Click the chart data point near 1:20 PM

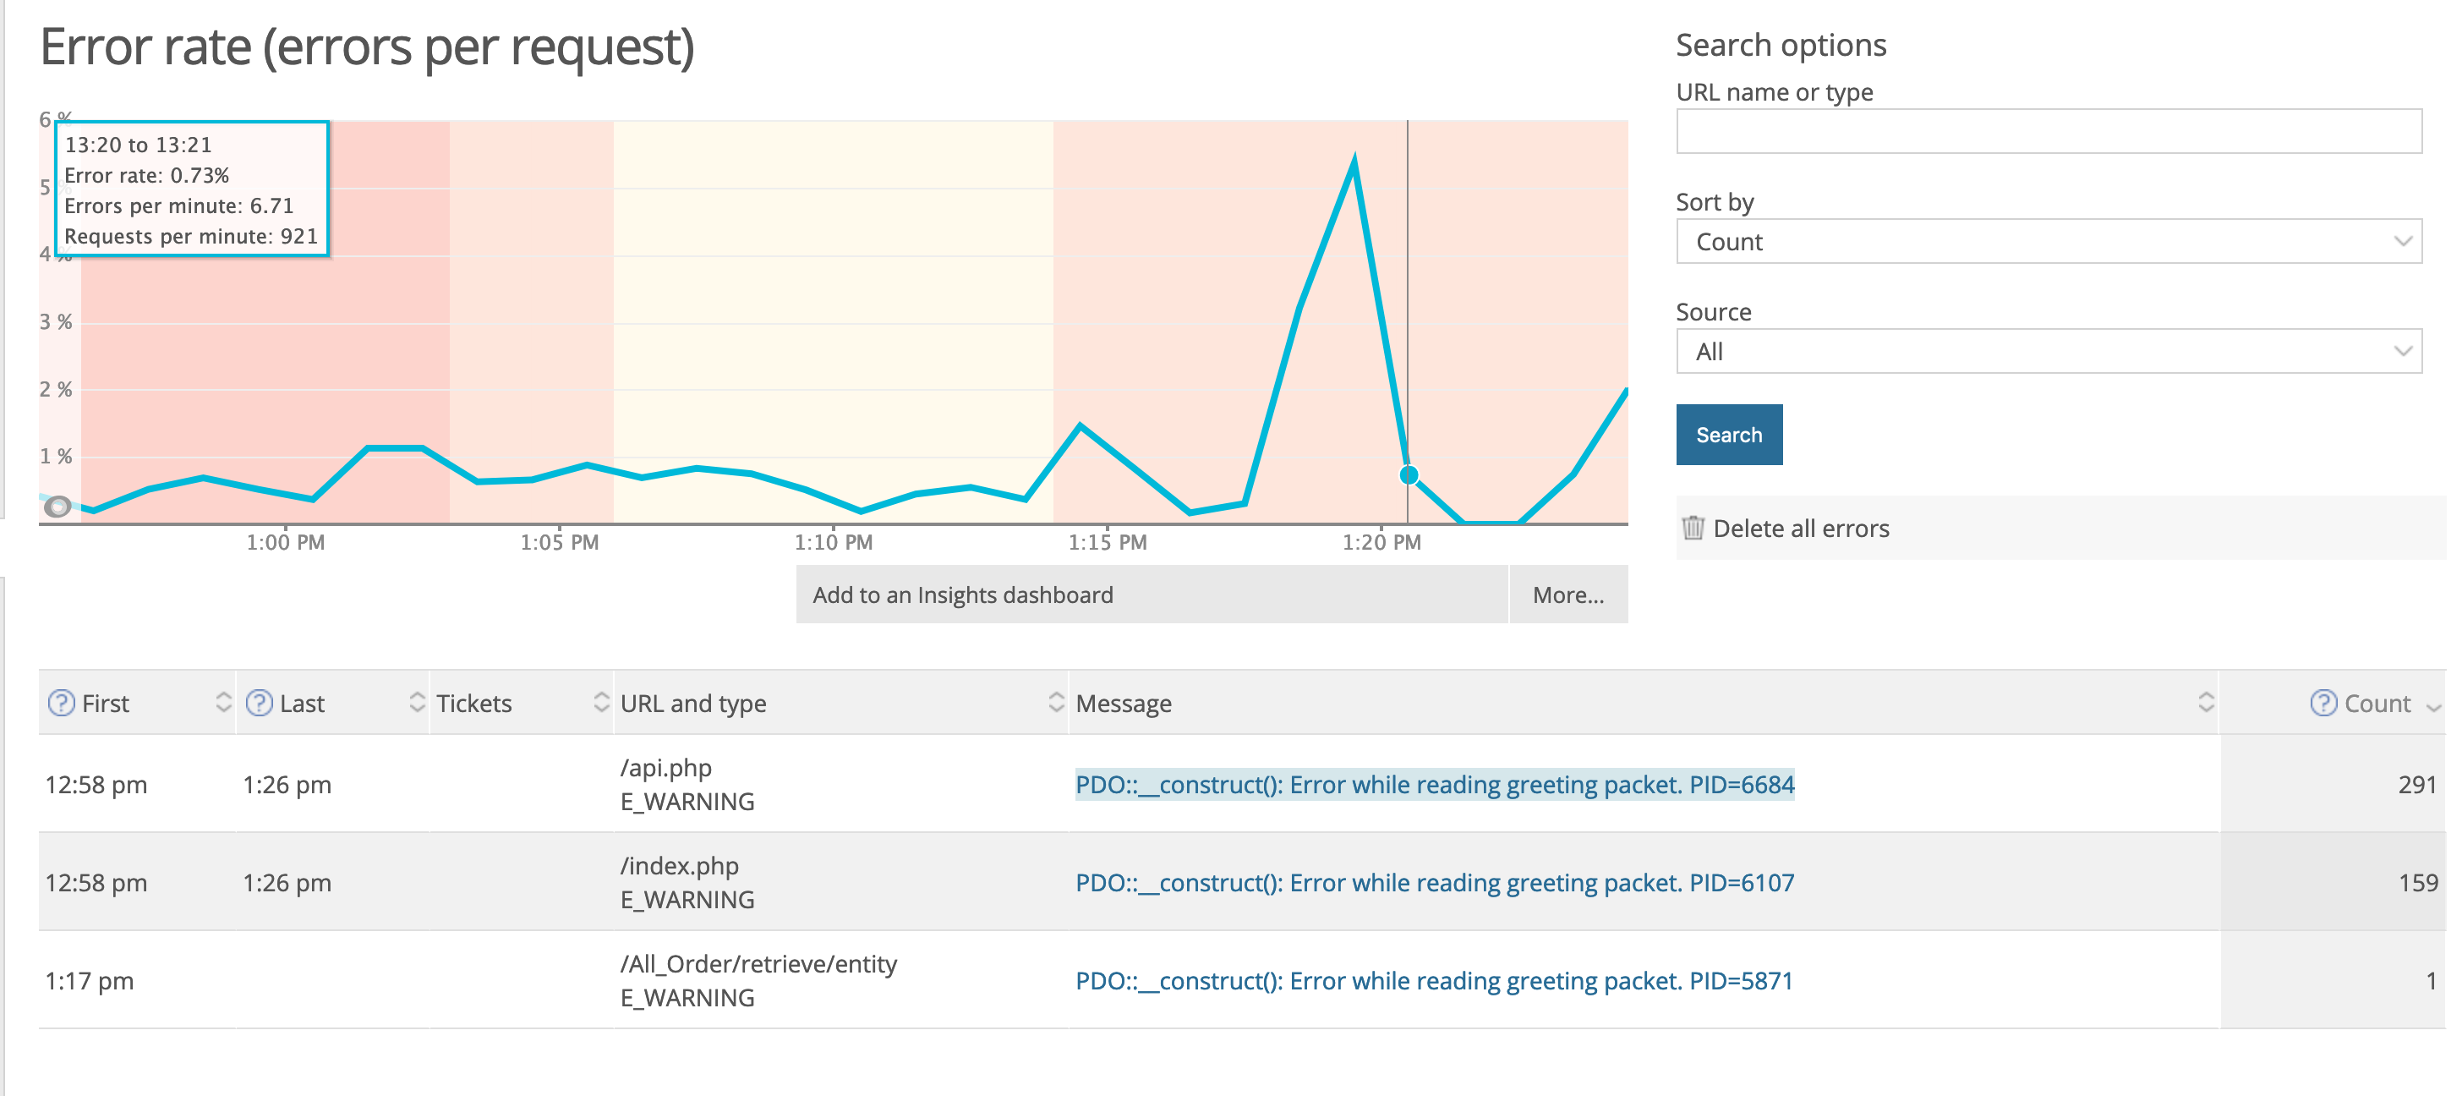click(1408, 475)
